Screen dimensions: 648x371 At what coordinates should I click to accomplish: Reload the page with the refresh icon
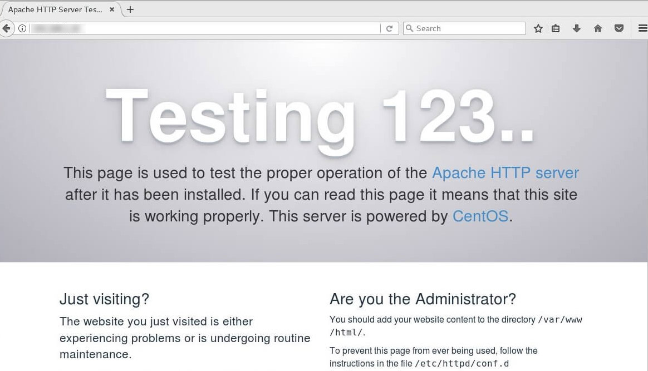point(389,28)
